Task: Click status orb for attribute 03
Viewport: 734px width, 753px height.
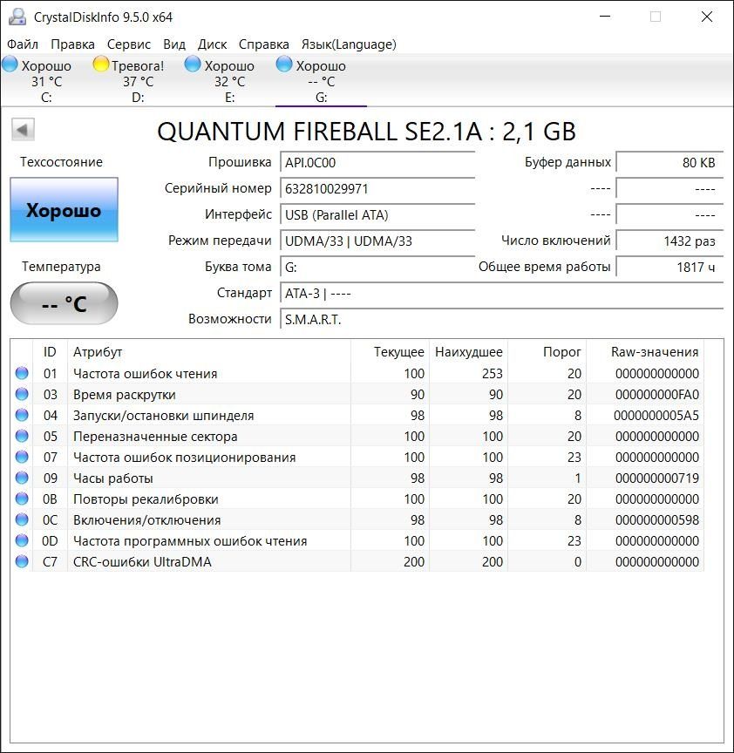Action: click(x=22, y=394)
